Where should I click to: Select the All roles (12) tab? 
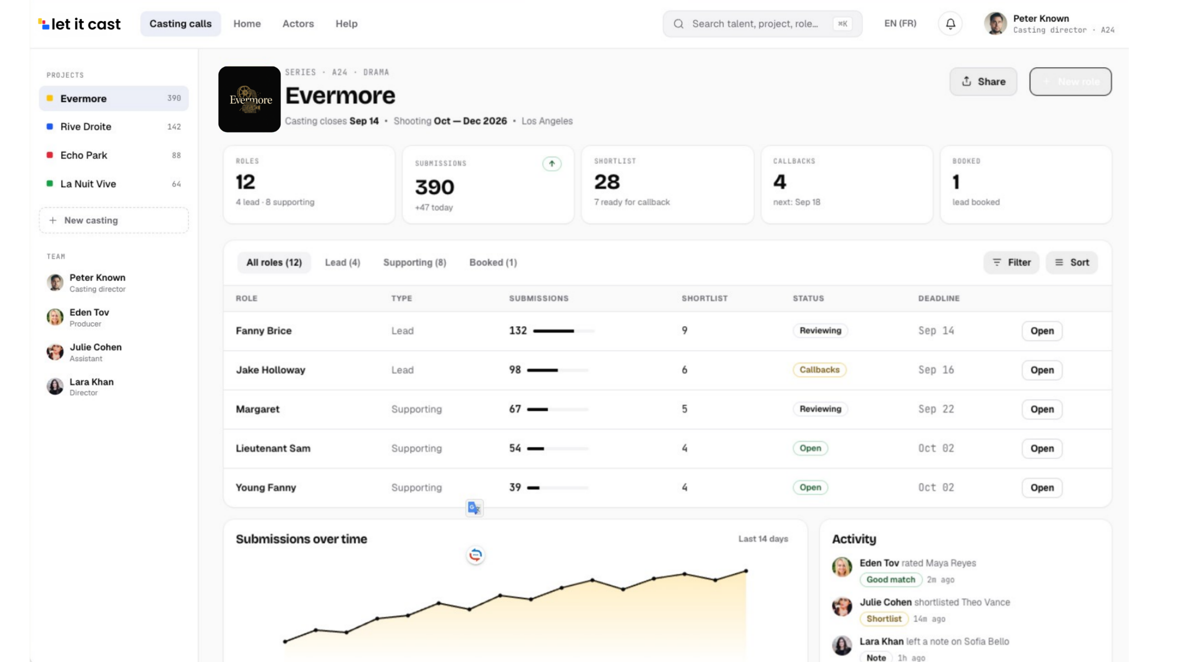click(x=274, y=262)
